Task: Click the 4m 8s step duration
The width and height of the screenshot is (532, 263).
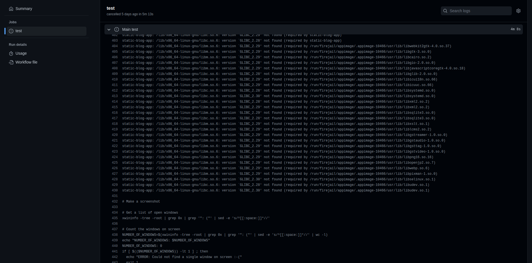Action: (x=515, y=29)
